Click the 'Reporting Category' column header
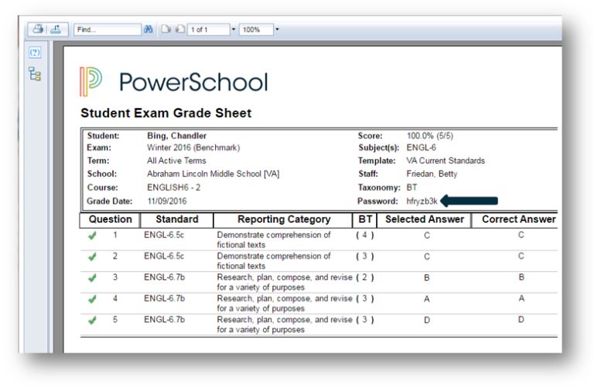This screenshot has height=388, width=594. pos(284,220)
